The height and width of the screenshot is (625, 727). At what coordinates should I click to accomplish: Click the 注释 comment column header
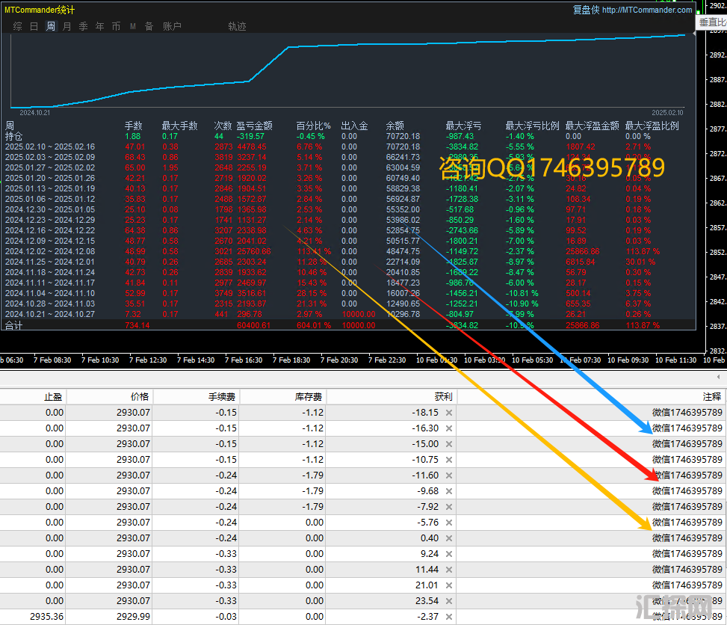click(712, 397)
